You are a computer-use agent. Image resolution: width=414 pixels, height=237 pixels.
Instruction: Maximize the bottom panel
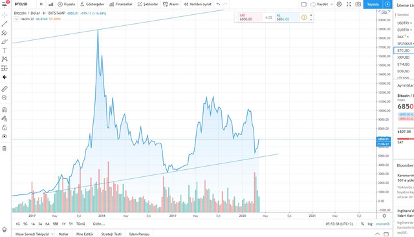pyautogui.click(x=386, y=234)
